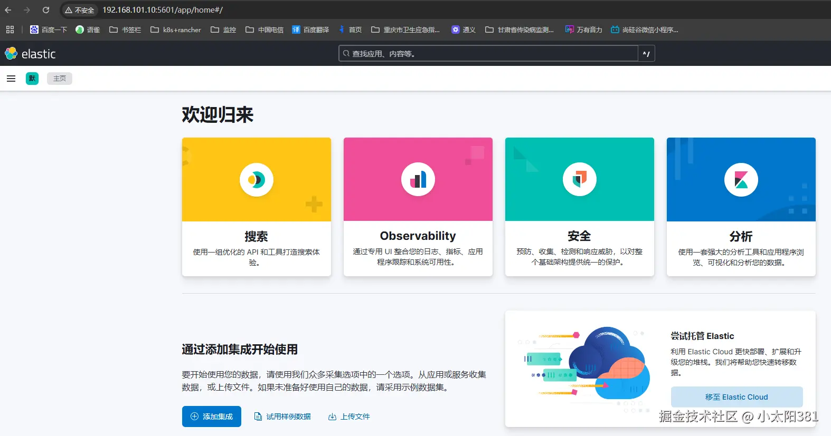Click the 主页 breadcrumb
Image resolution: width=831 pixels, height=436 pixels.
coord(60,79)
